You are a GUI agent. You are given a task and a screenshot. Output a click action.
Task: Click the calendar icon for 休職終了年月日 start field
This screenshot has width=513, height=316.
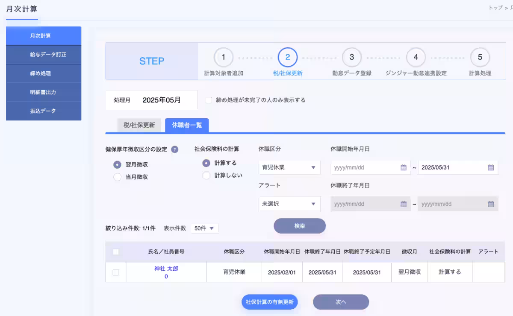coord(402,204)
